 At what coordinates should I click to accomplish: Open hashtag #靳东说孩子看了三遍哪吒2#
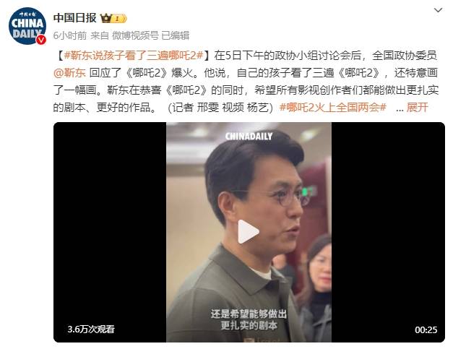(x=134, y=55)
